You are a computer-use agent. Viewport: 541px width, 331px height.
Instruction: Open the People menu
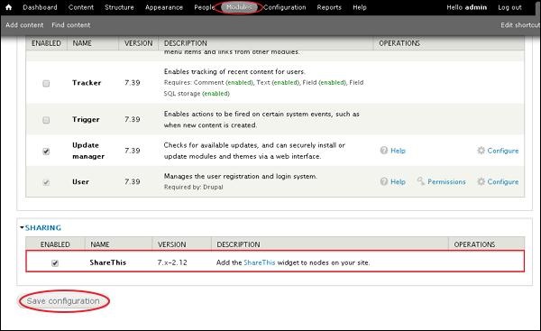coord(205,7)
